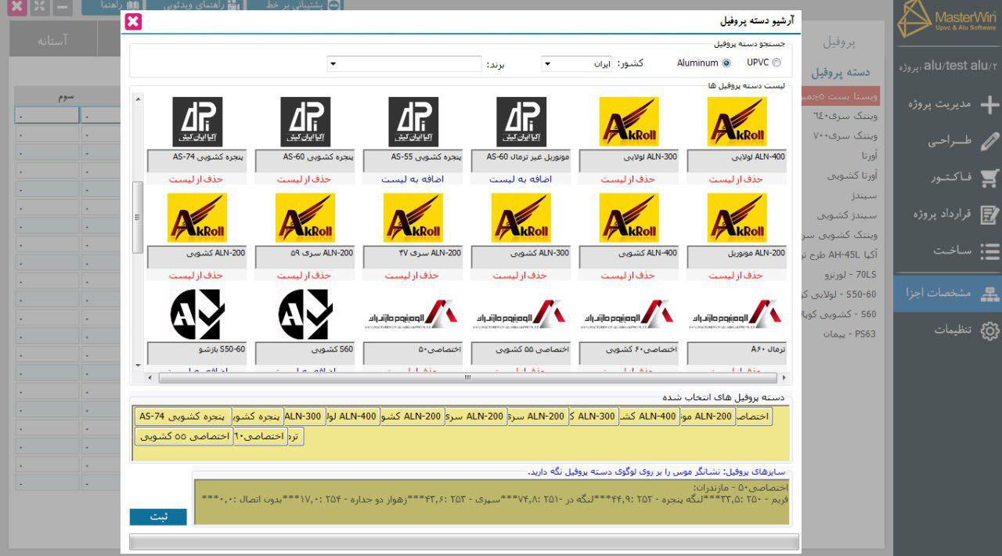The image size is (1002, 556).
Task: Open راهنمای ویدئویی in main window toolbar
Action: click(x=194, y=5)
